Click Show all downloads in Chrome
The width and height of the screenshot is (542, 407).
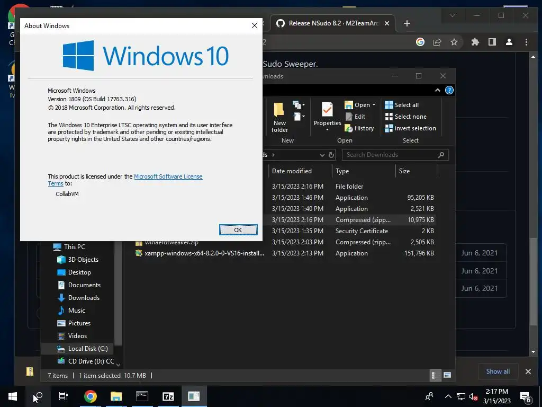[x=498, y=371]
